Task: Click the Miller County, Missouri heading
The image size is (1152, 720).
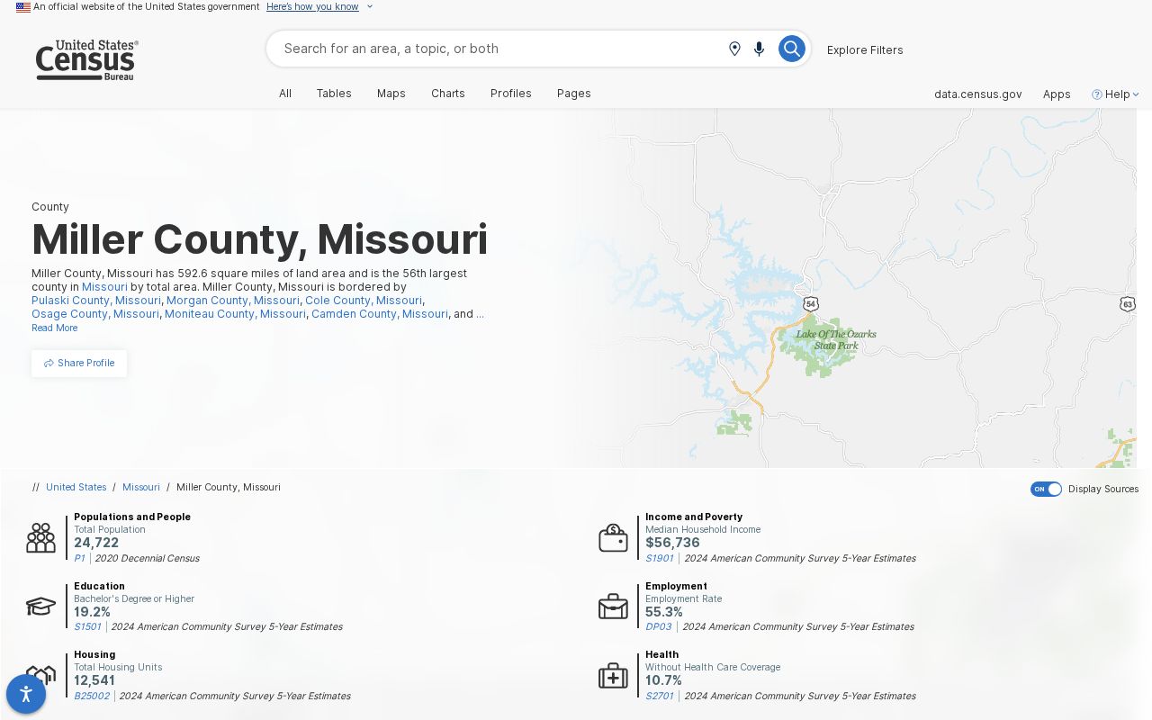Action: [260, 239]
